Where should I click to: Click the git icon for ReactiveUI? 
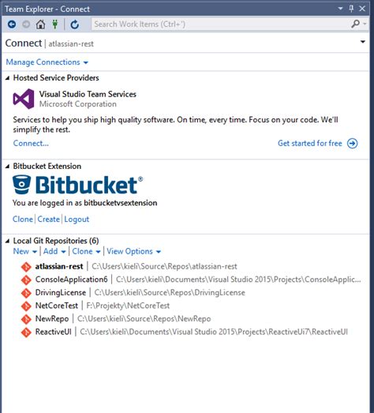tap(26, 332)
